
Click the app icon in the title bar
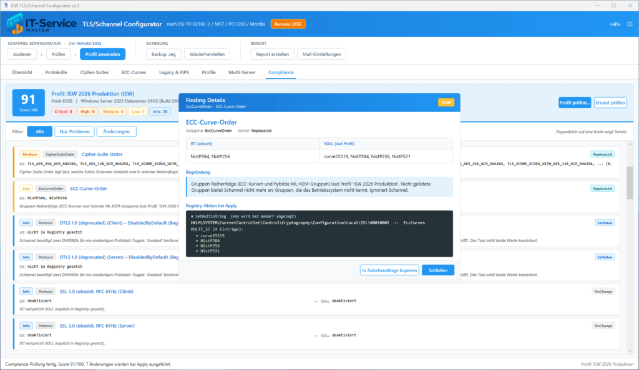pos(6,6)
